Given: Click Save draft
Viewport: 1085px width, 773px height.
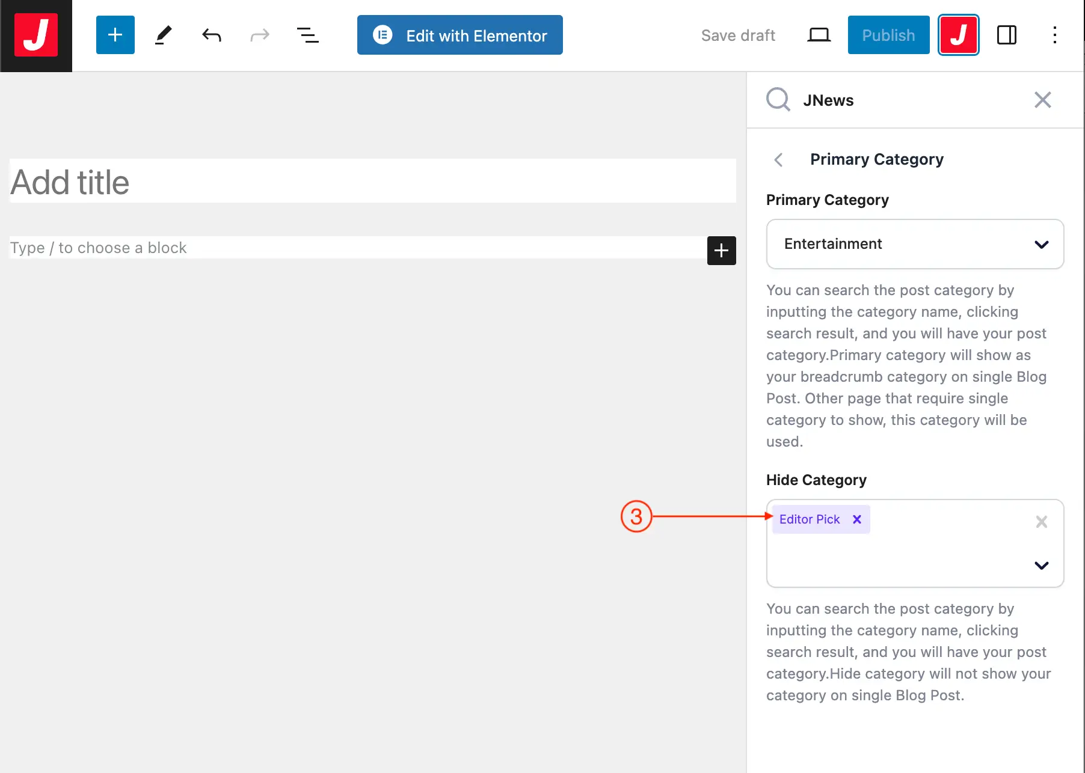Looking at the screenshot, I should click(x=738, y=35).
